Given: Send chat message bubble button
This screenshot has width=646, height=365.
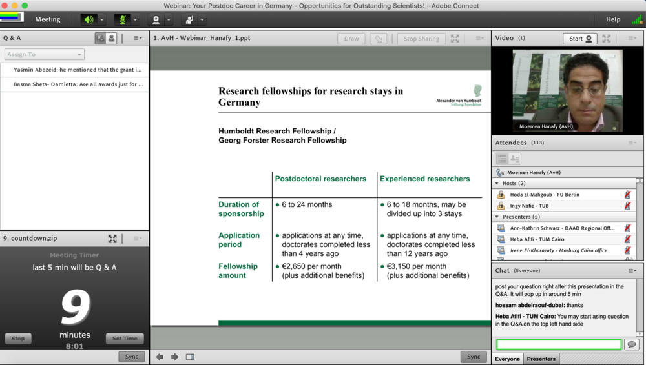Looking at the screenshot, I should click(632, 344).
